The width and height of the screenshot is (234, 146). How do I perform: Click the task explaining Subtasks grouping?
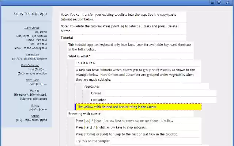(138, 74)
